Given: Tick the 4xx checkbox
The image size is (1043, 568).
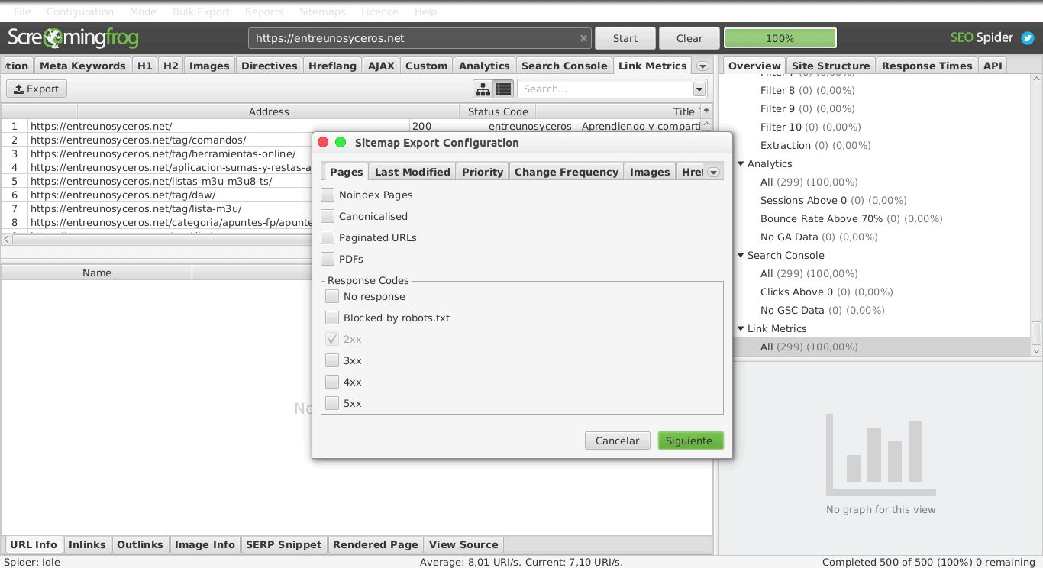Looking at the screenshot, I should click(x=332, y=382).
